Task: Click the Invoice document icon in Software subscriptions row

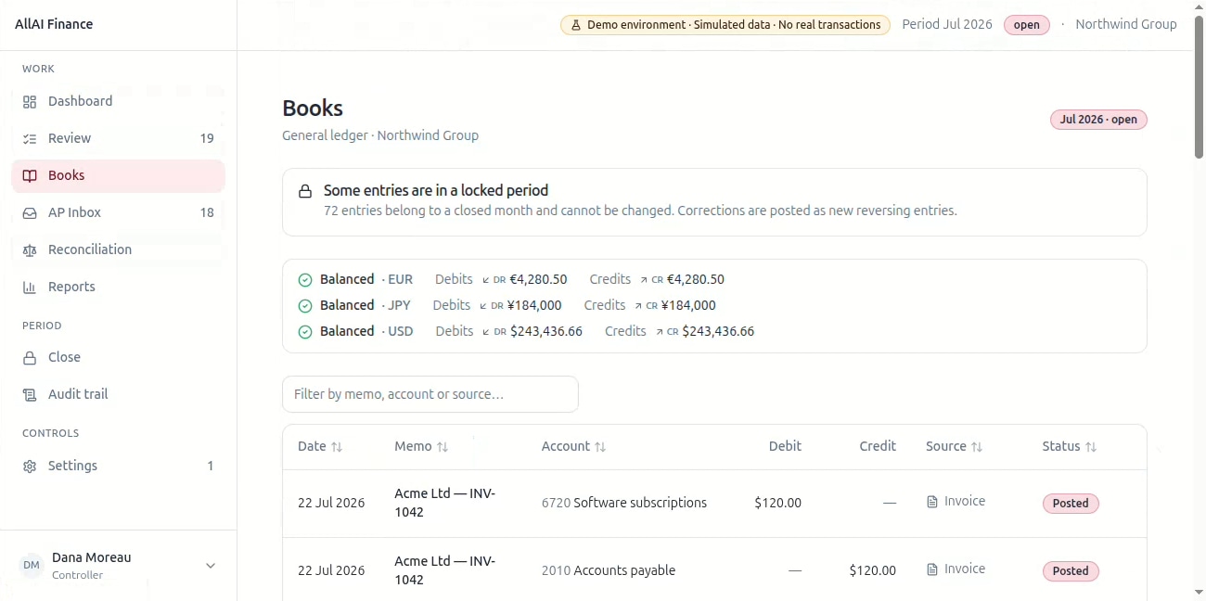Action: tap(932, 502)
